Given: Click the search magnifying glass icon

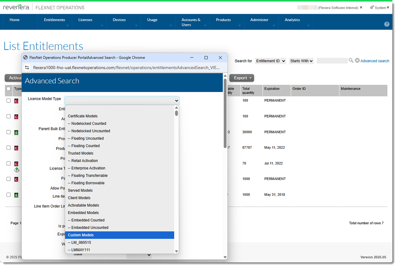Looking at the screenshot, I should pos(351,61).
